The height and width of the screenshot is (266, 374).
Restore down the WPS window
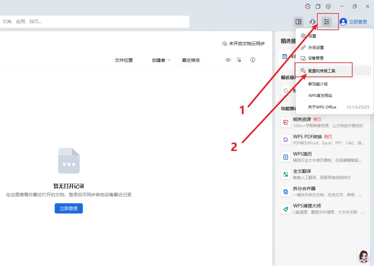[x=355, y=7]
